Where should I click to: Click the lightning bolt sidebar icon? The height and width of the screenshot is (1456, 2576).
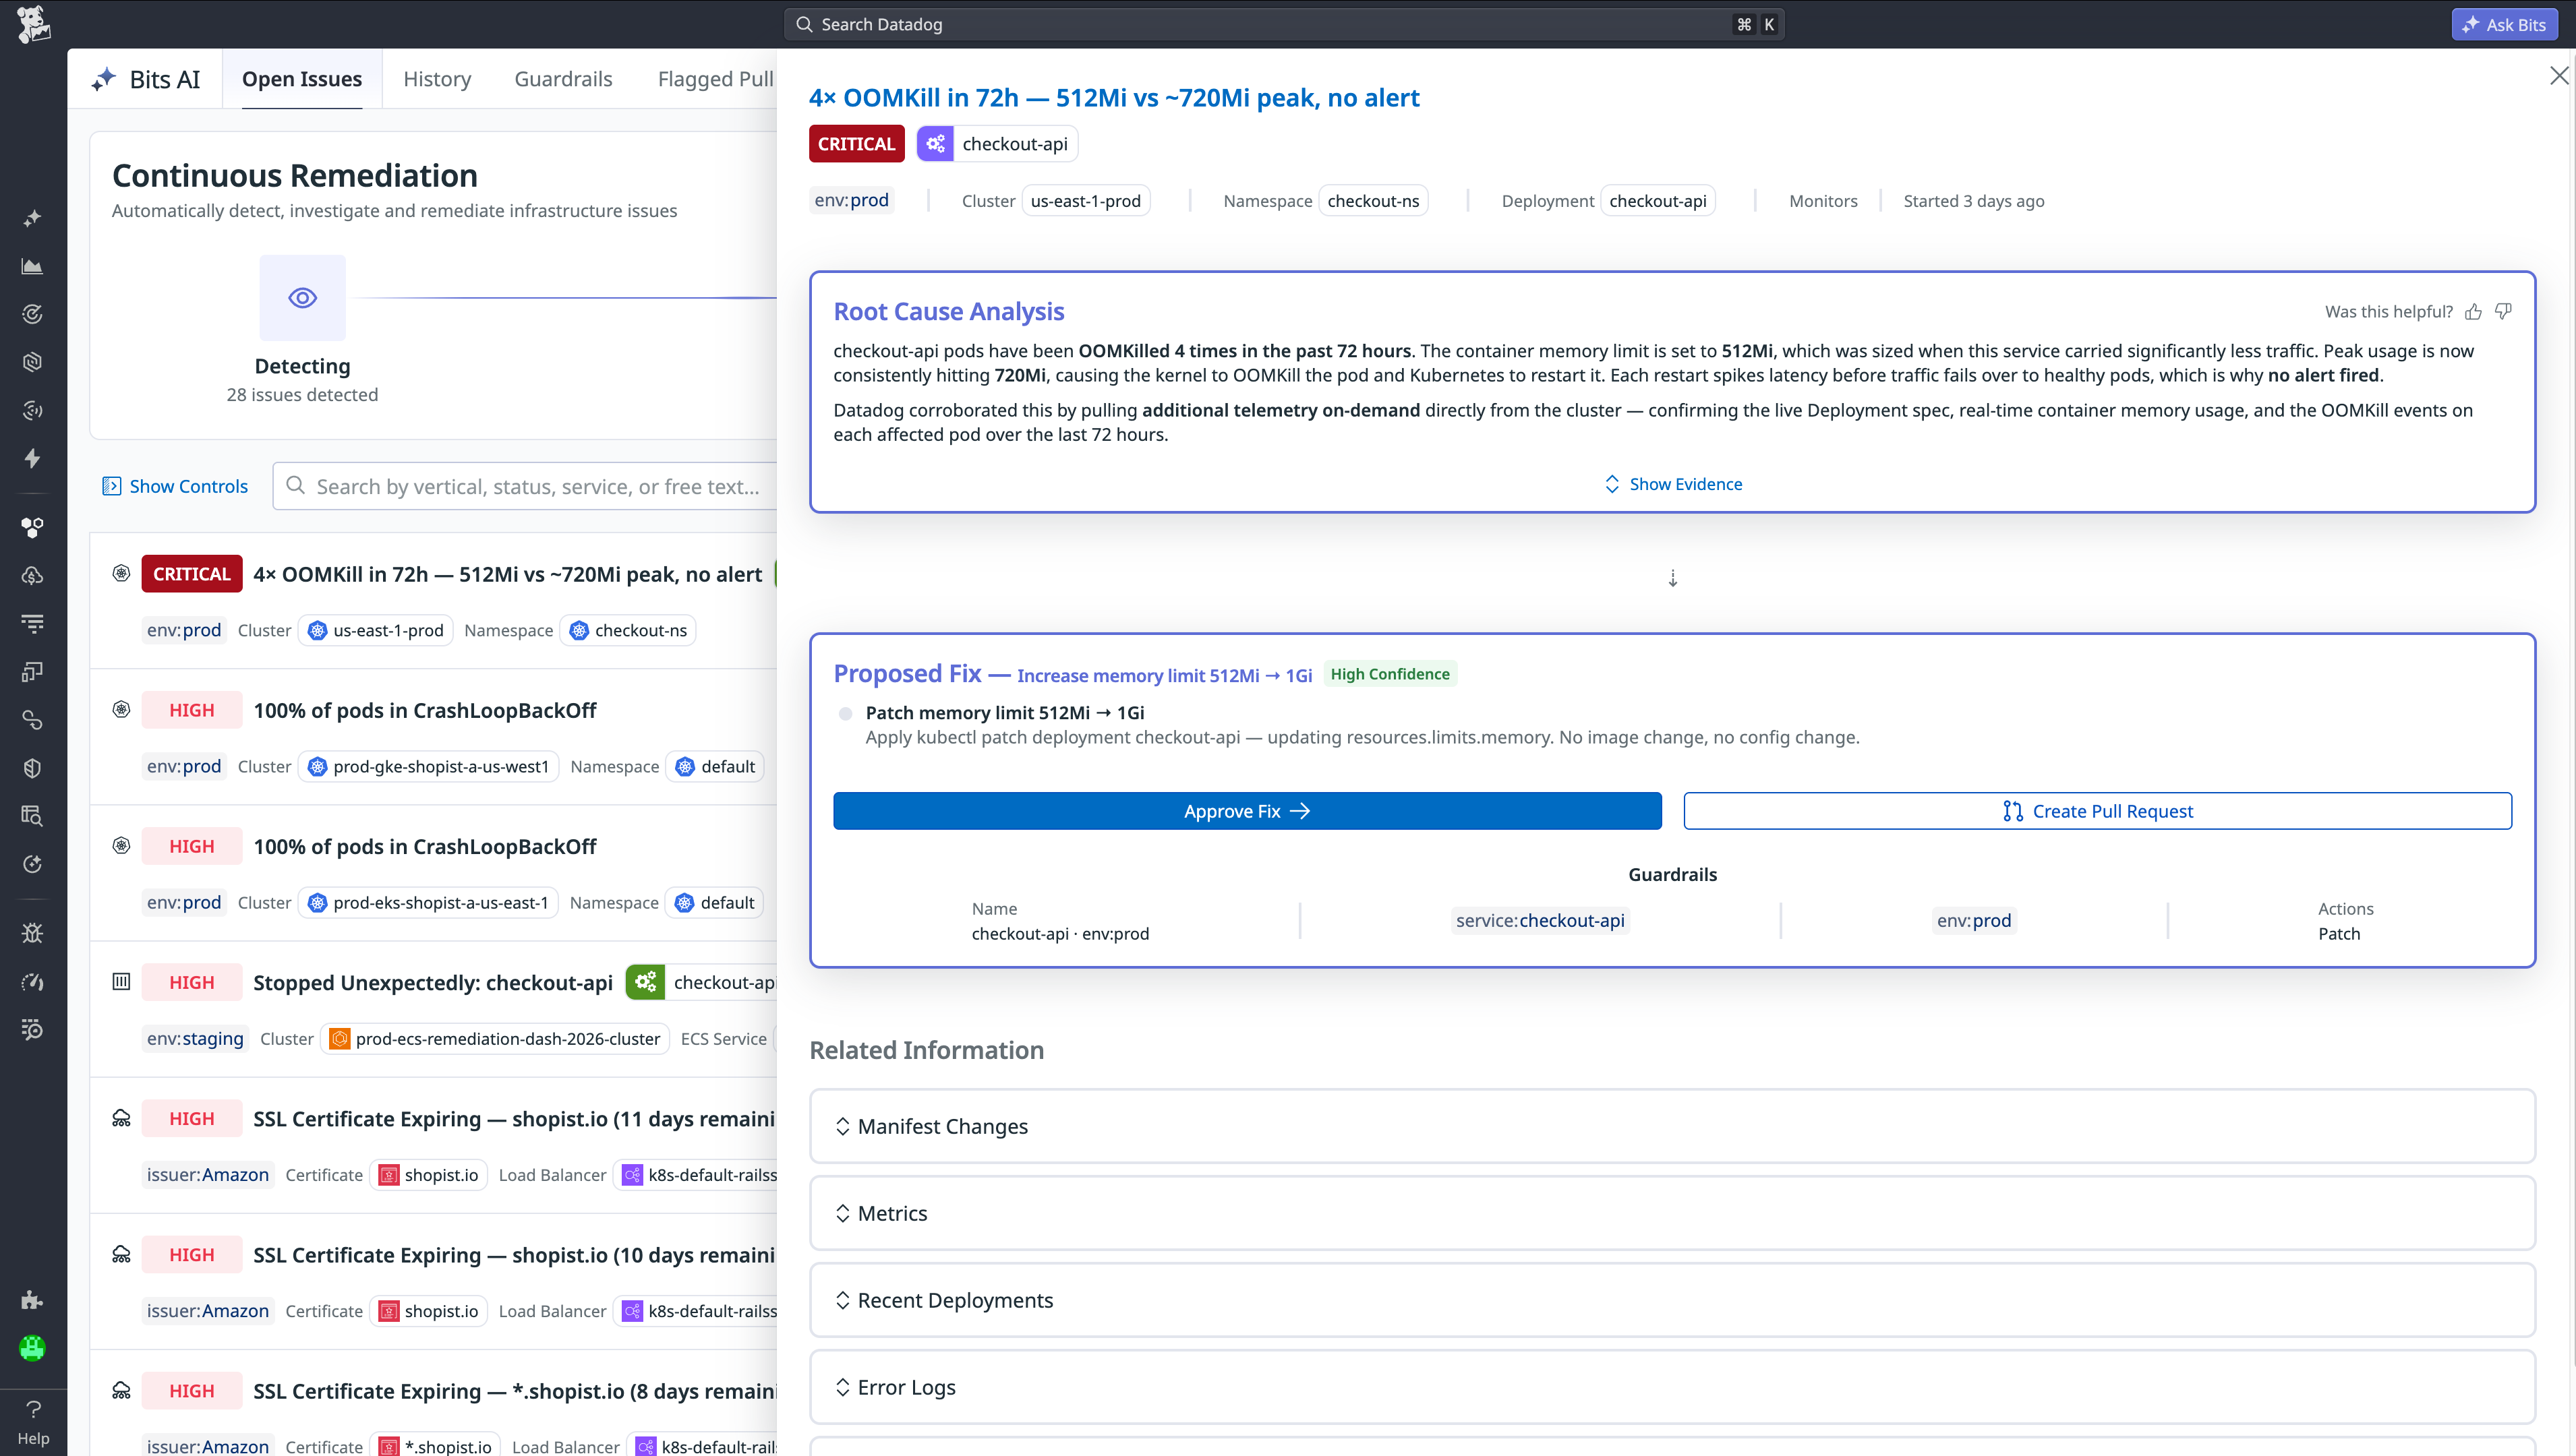pyautogui.click(x=32, y=458)
